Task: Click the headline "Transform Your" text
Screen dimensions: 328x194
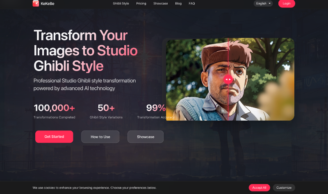Action: (81, 35)
